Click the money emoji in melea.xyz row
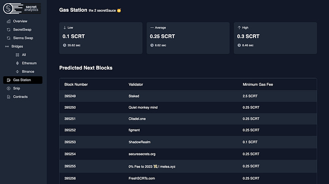 tap(155, 166)
